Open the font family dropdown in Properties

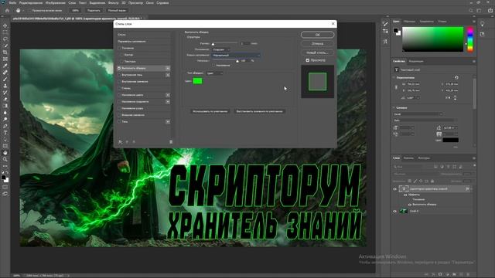[418, 114]
